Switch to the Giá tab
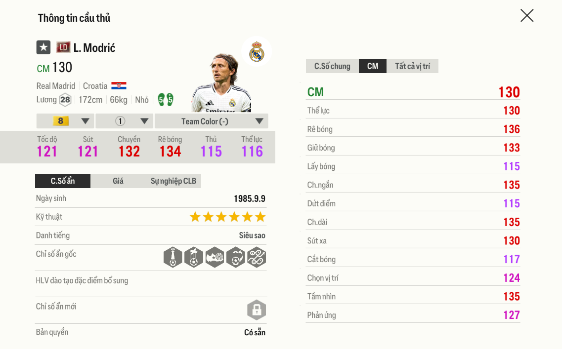Viewport: 562px width, 349px height. pyautogui.click(x=118, y=181)
